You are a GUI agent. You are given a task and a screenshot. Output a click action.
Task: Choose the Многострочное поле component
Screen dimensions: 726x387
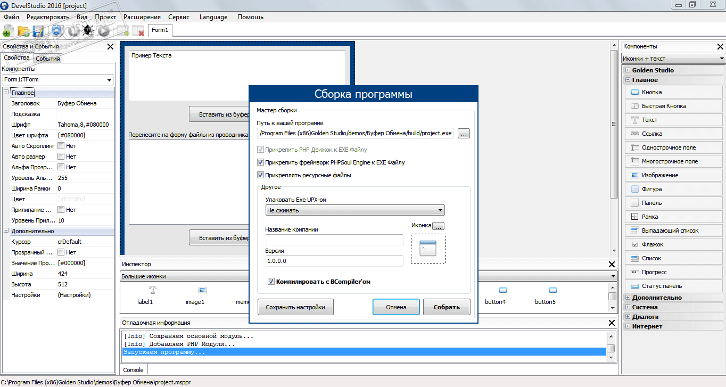tap(674, 161)
